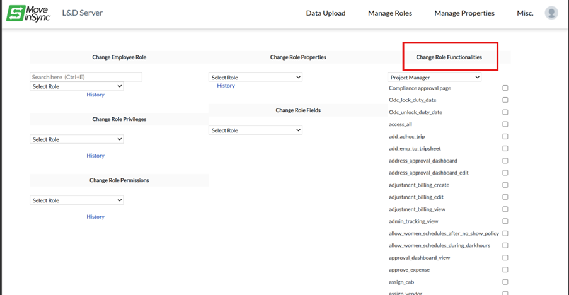Click the L&D Server title
The image size is (569, 295).
pos(83,13)
